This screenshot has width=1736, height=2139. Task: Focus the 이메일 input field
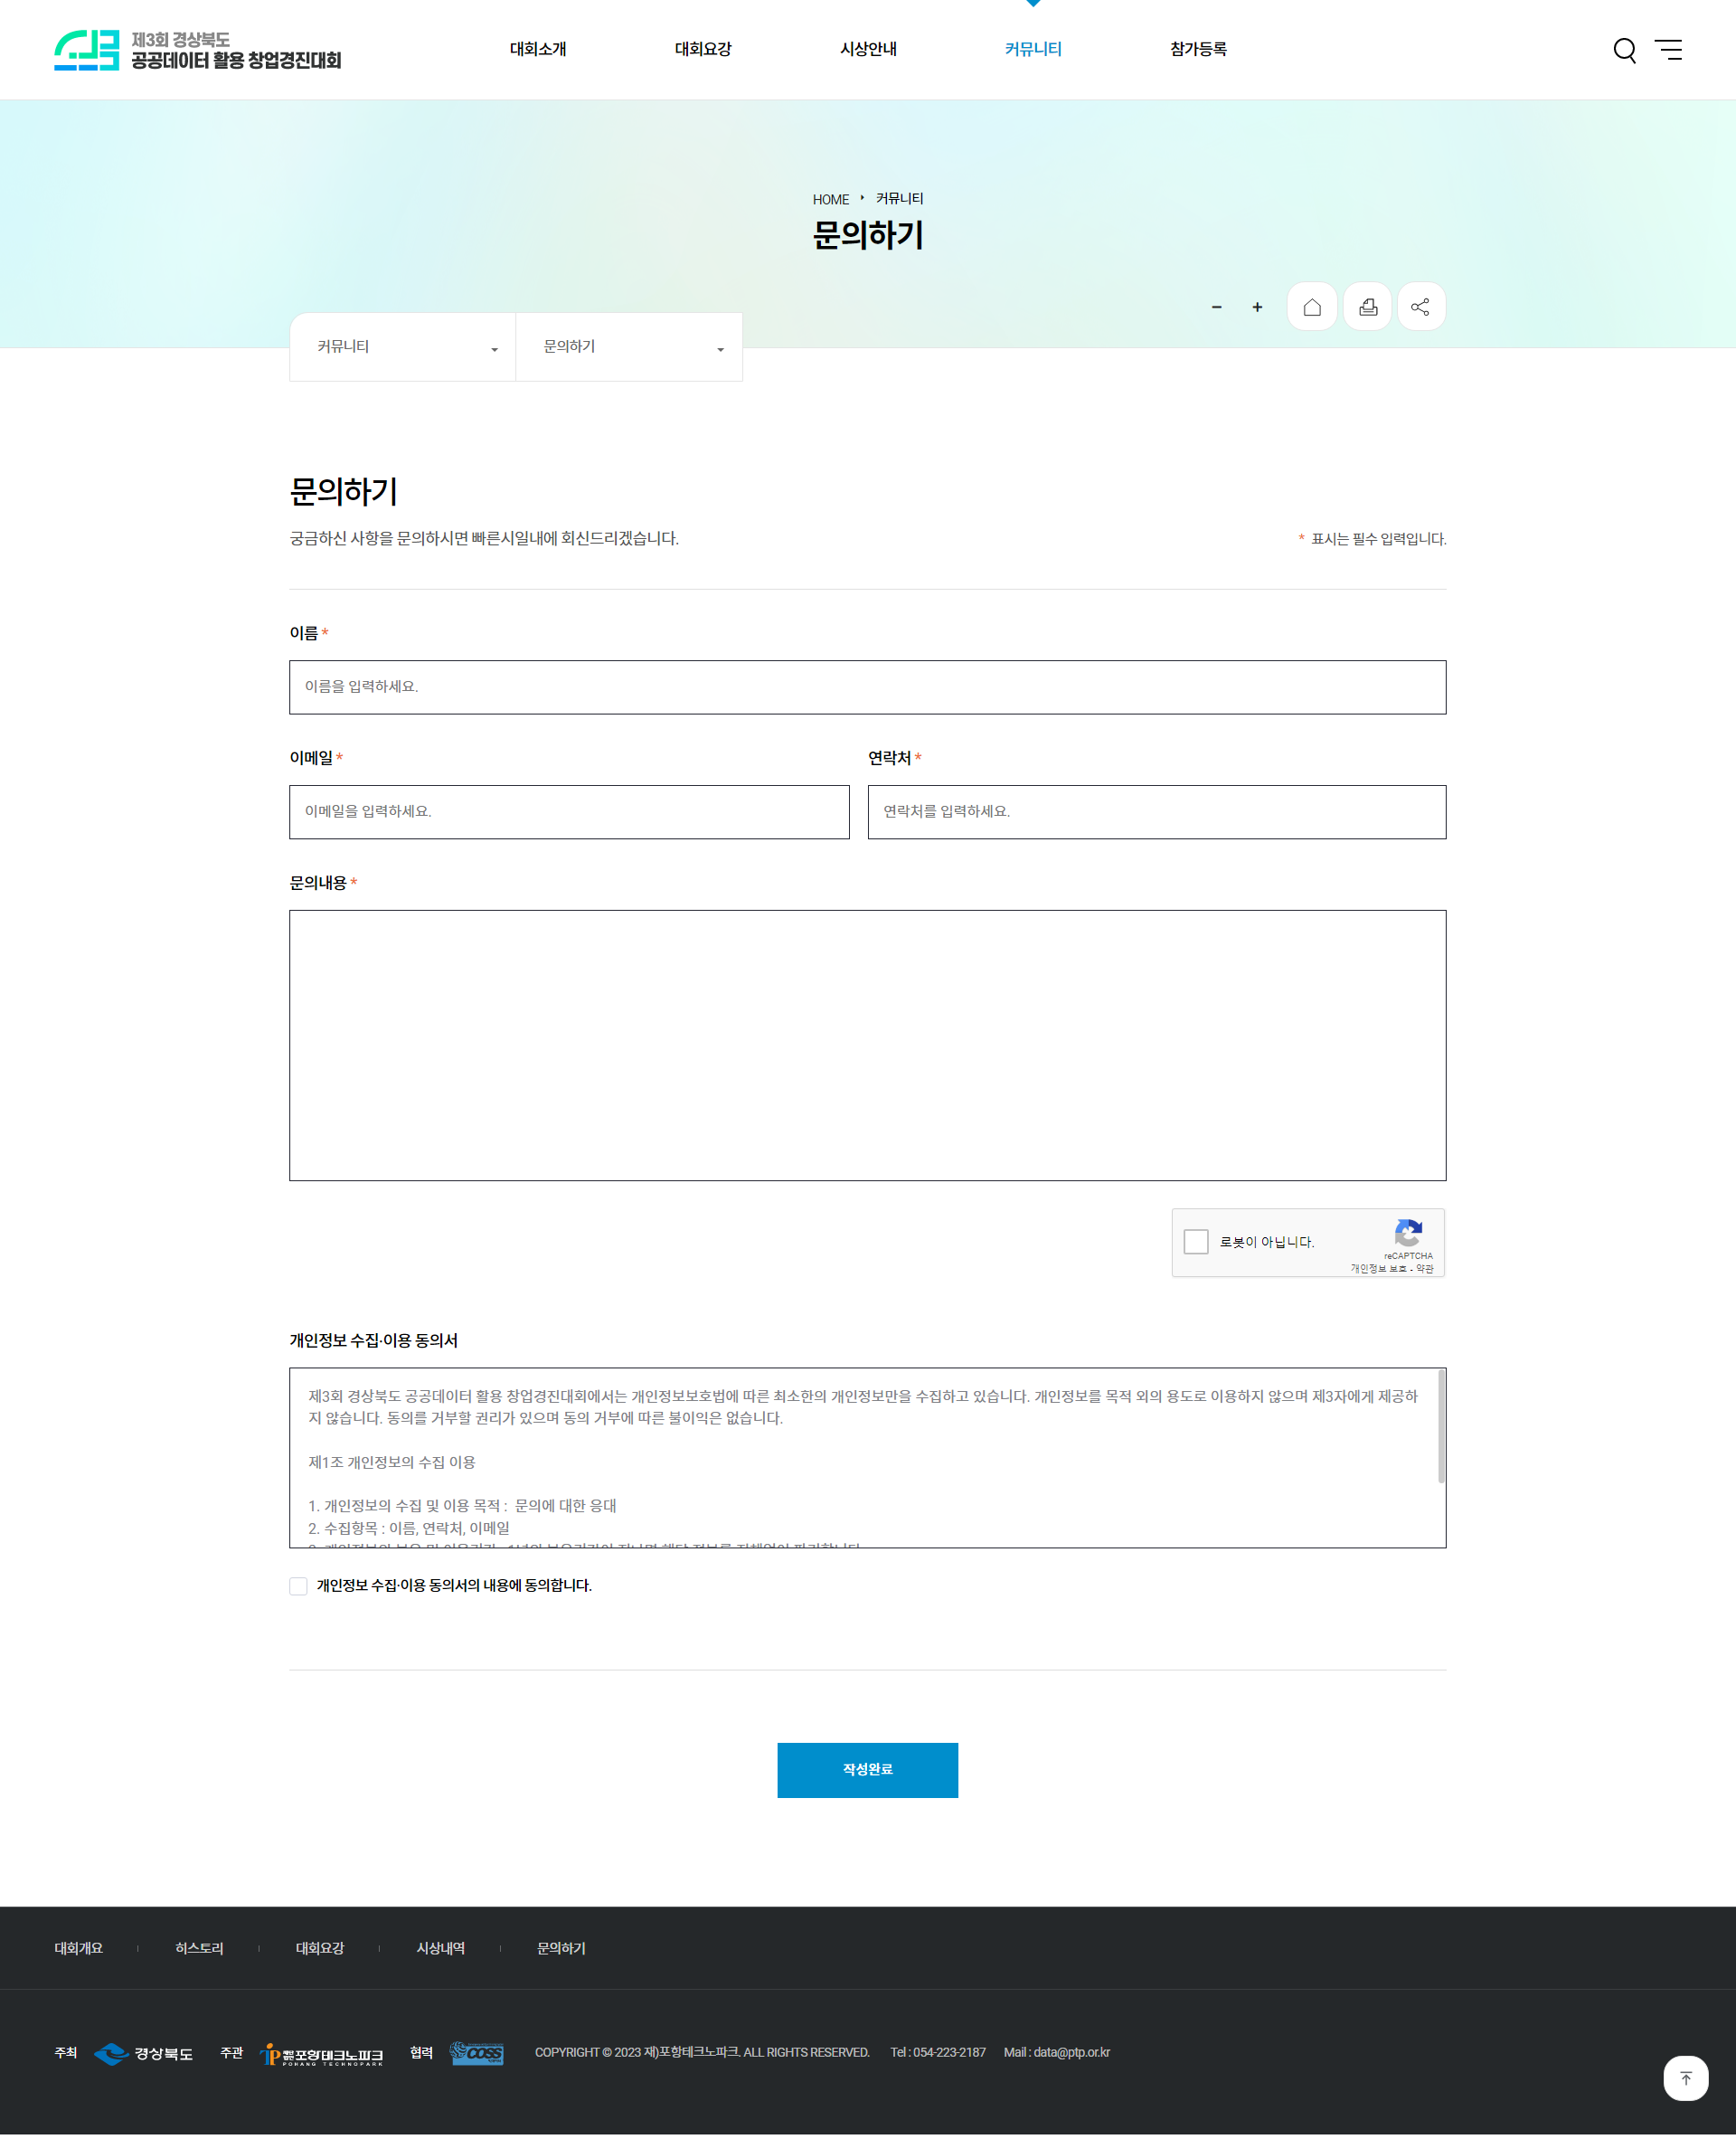(569, 812)
